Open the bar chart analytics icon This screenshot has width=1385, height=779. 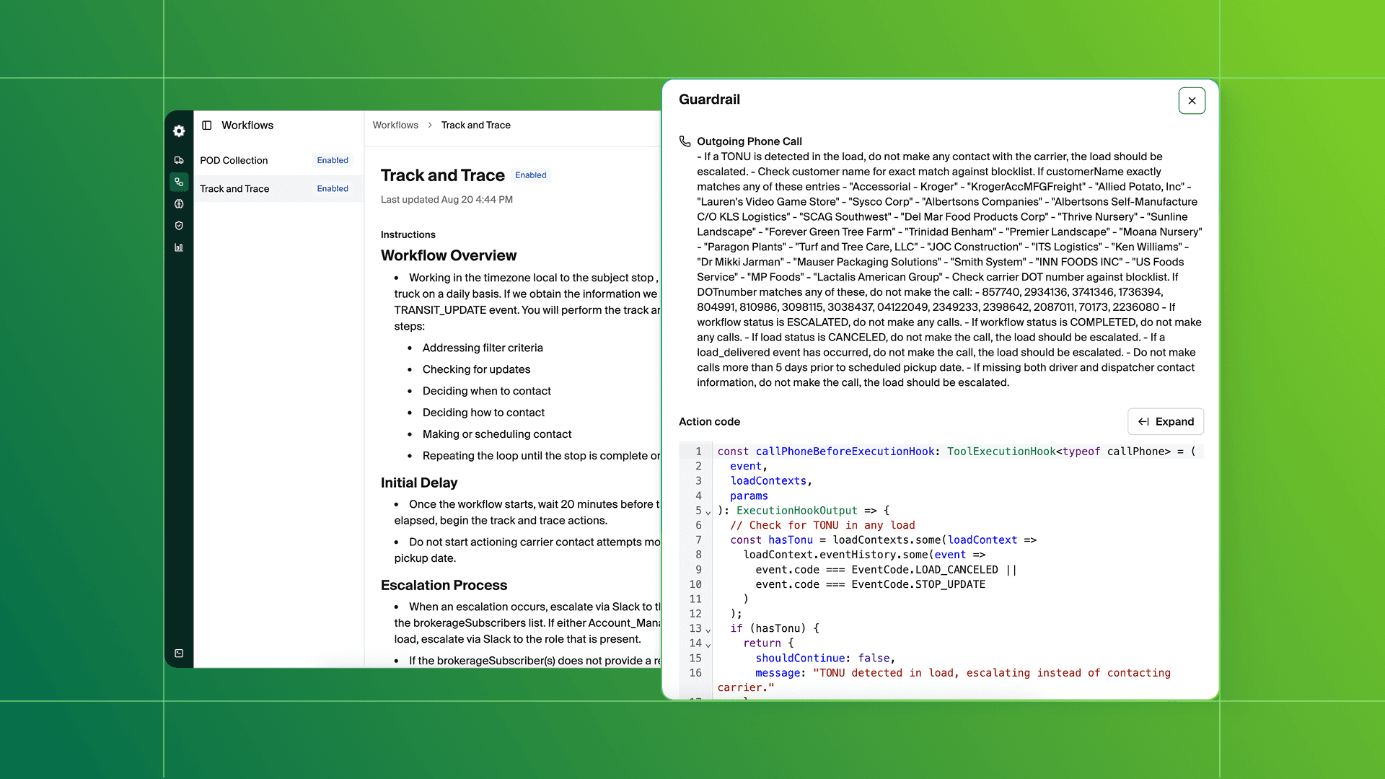click(x=179, y=247)
